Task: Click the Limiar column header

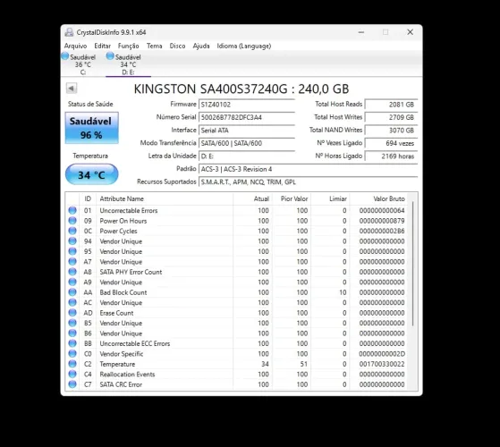Action: pyautogui.click(x=330, y=198)
